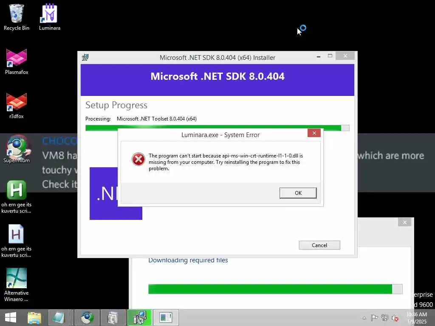Open File Explorer from the taskbar
Viewport: 435px width, 326px height.
pyautogui.click(x=34, y=318)
